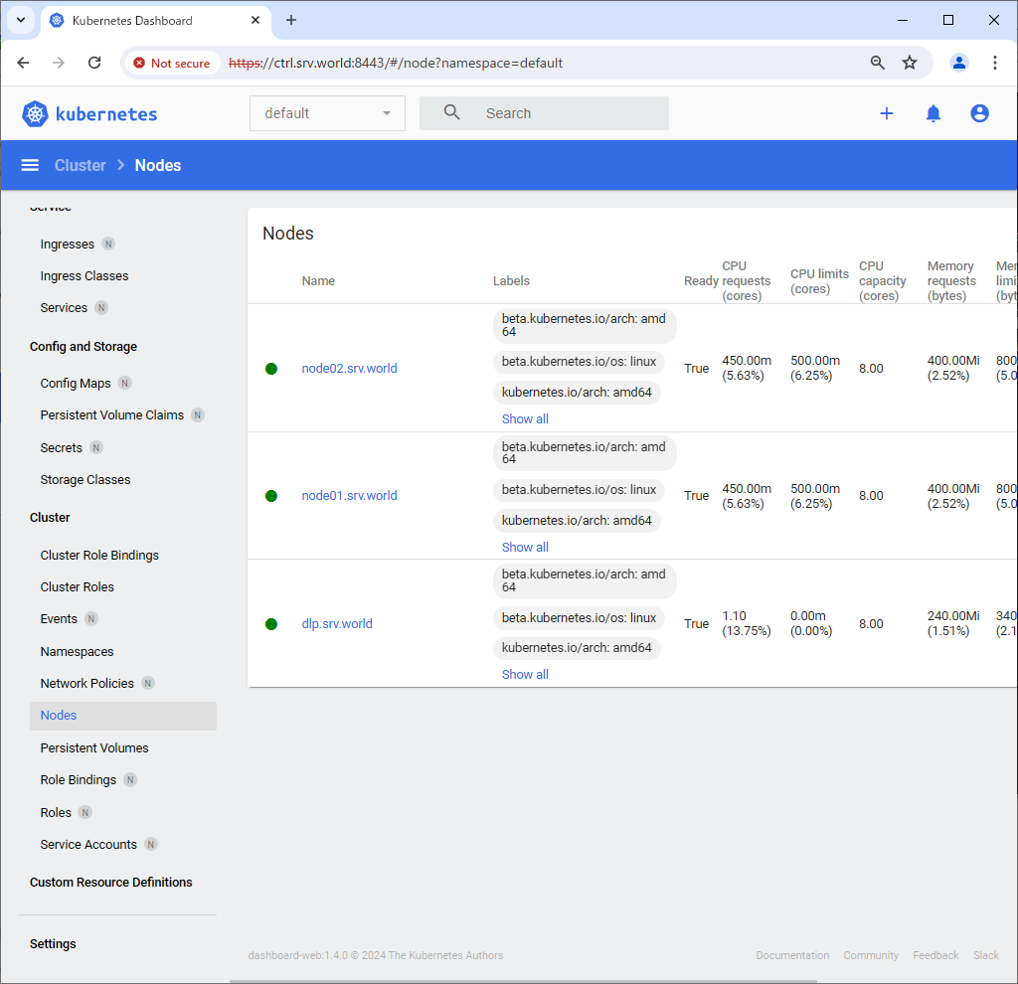This screenshot has height=984, width=1018.
Task: Open Roles in the sidebar
Action: click(56, 813)
